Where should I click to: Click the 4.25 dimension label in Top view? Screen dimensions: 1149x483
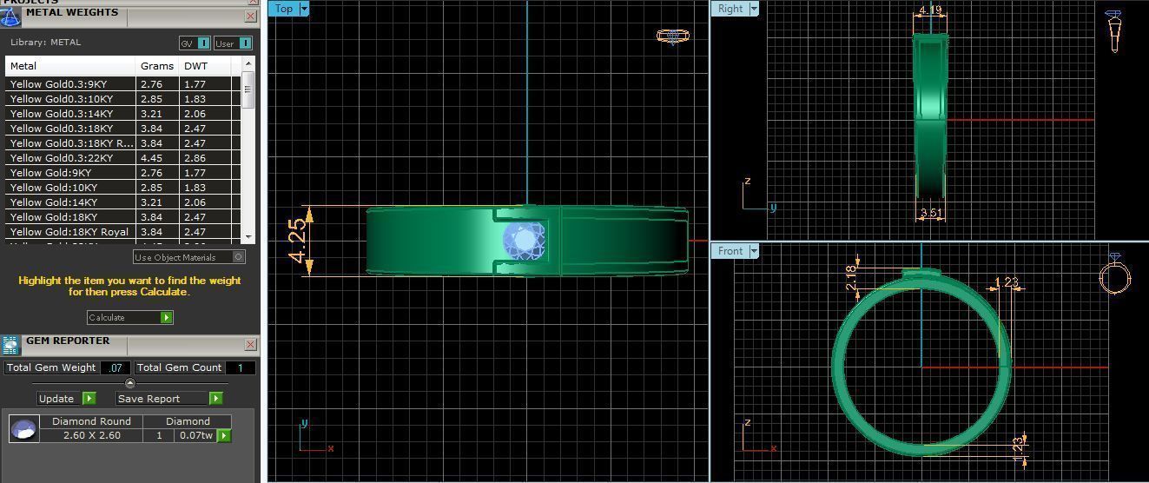click(297, 241)
